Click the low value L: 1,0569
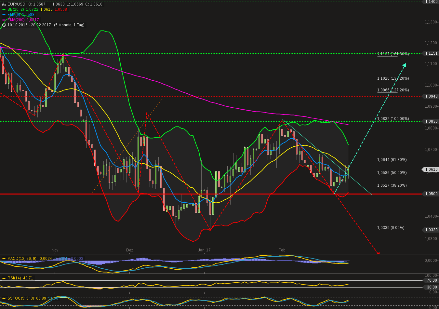 (74, 4)
